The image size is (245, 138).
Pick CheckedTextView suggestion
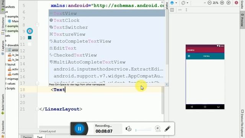107,55
